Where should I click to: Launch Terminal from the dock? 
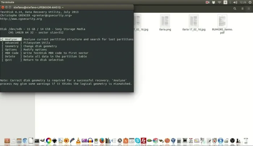tap(37, 141)
